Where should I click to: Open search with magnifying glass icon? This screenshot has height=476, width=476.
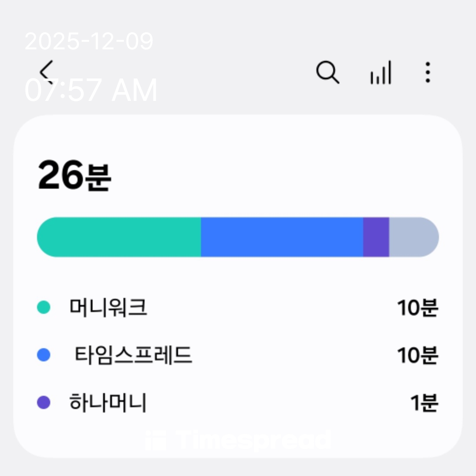(327, 72)
